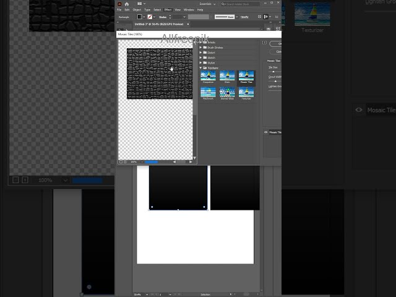Click the mosaic tile preview image
This screenshot has width=396, height=297.
[x=160, y=74]
